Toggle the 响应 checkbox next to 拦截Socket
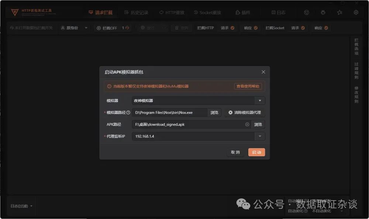Viewport: 369px width, 219px height. pyautogui.click(x=326, y=28)
